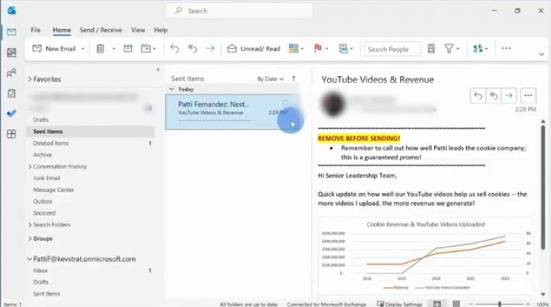The width and height of the screenshot is (551, 307).
Task: Open the To Do checkmark app in the sidebar
Action: [11, 113]
